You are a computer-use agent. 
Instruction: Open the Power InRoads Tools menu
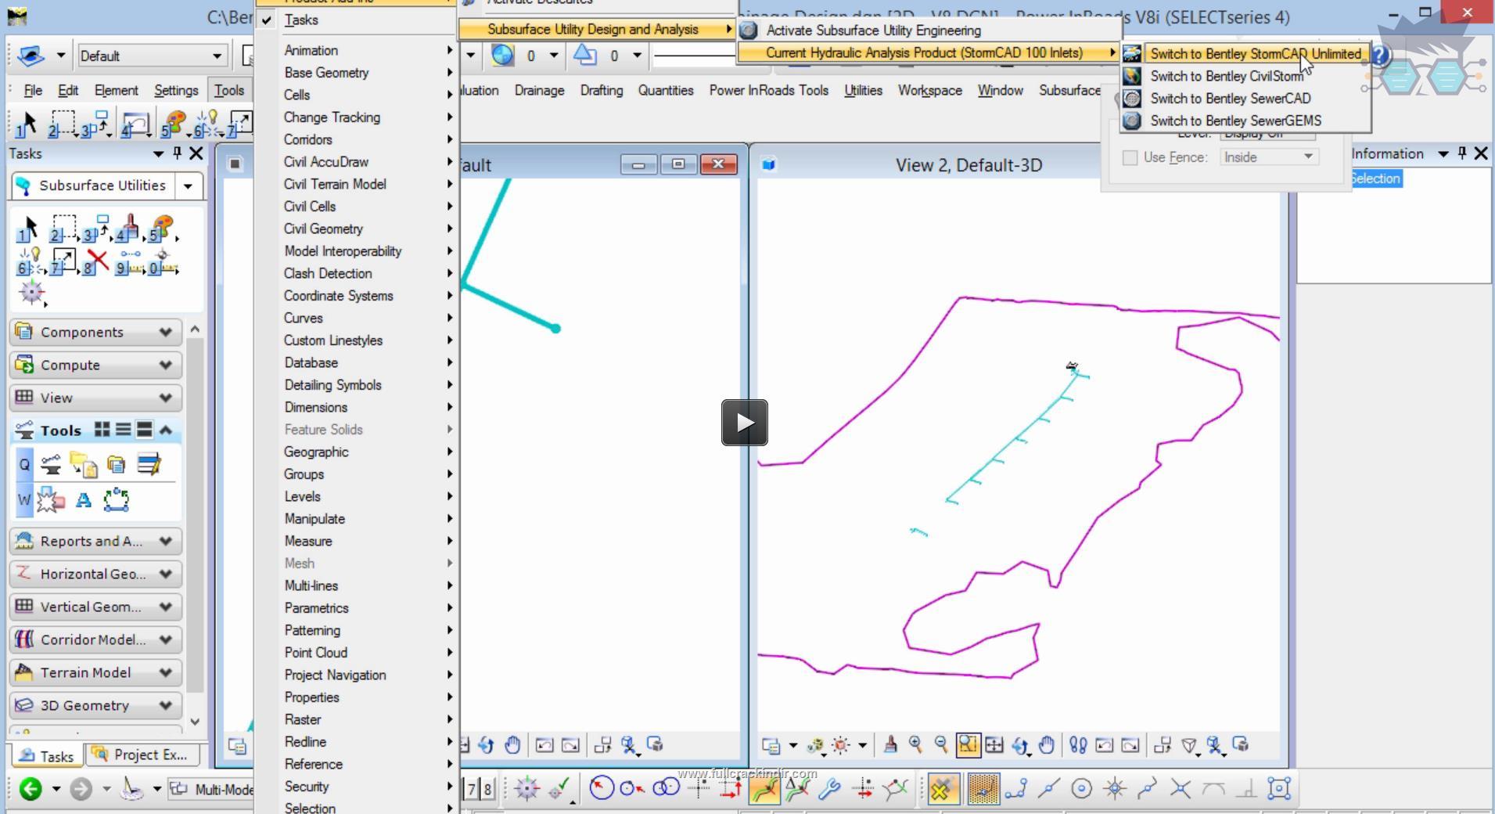pos(768,90)
